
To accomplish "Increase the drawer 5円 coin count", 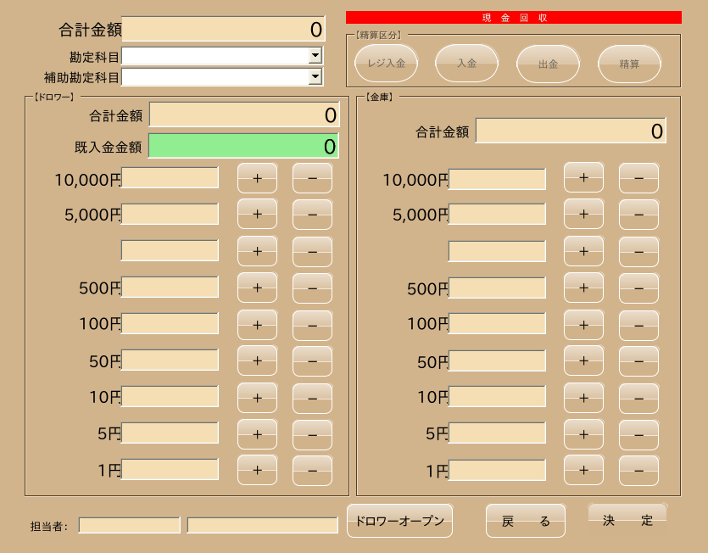I will [x=258, y=434].
